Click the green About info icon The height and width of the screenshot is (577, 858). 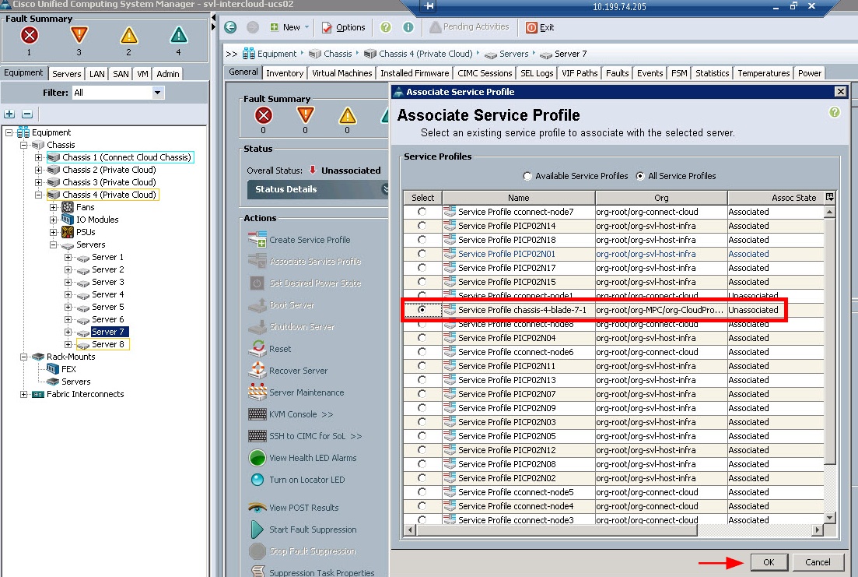coord(408,26)
